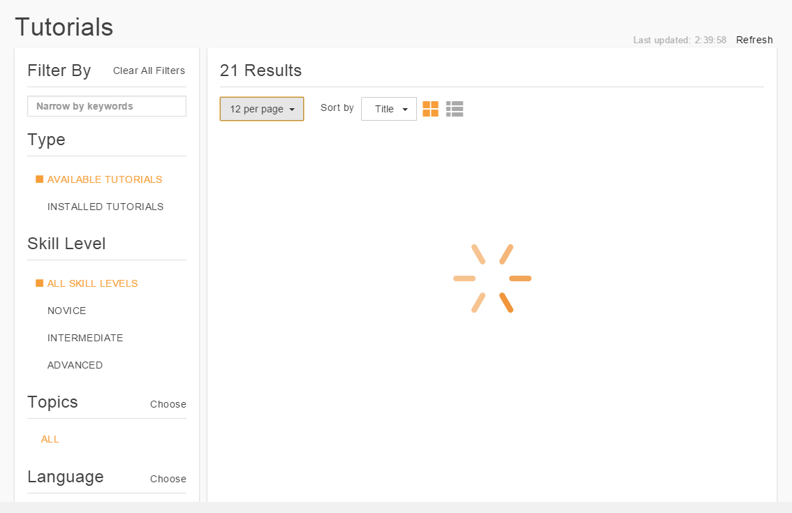The height and width of the screenshot is (513, 792).
Task: Refresh the tutorials list
Action: (x=754, y=40)
